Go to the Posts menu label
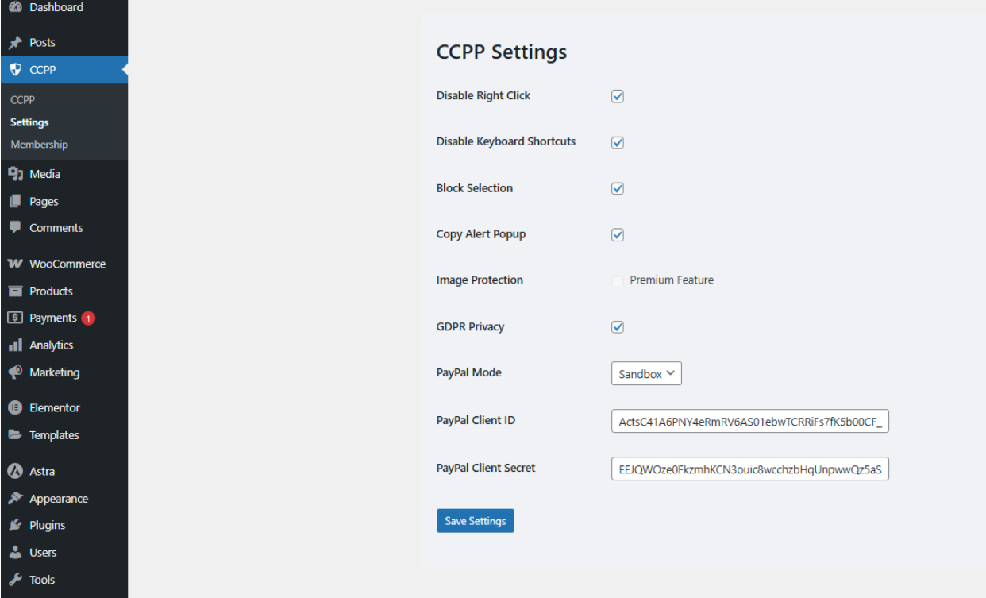986x598 pixels. (x=42, y=43)
